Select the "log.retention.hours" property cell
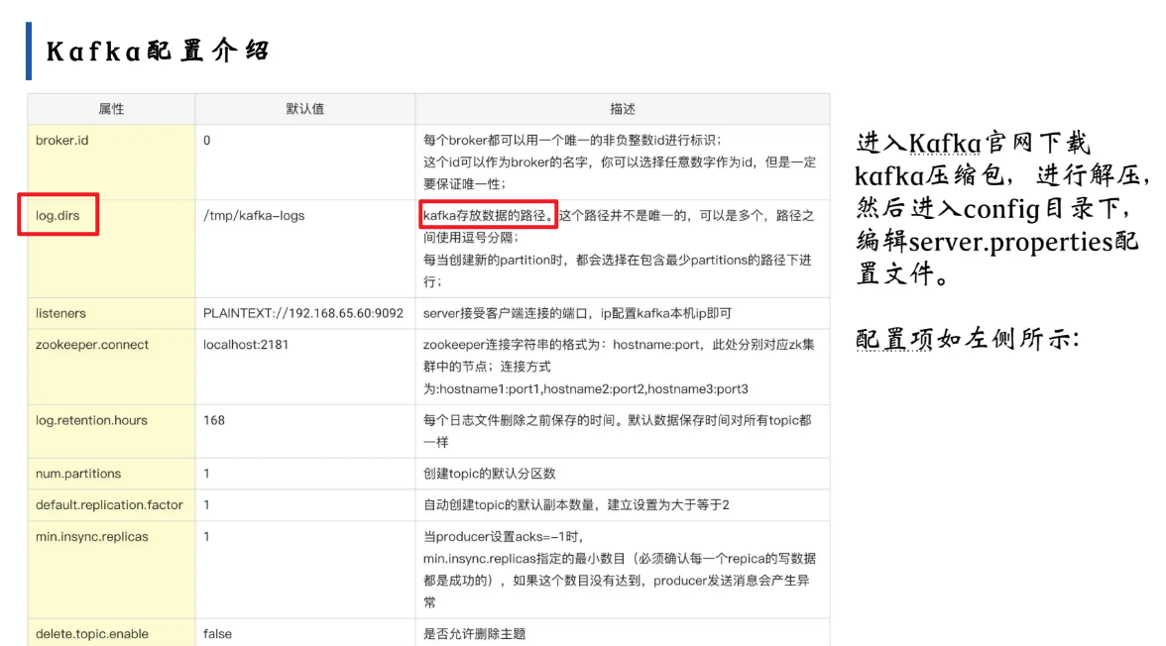This screenshot has width=1166, height=646. coord(111,431)
